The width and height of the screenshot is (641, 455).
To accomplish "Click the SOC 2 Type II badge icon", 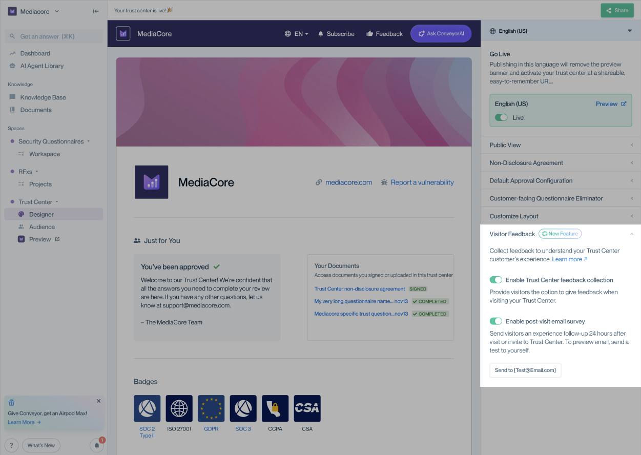I will click(147, 408).
